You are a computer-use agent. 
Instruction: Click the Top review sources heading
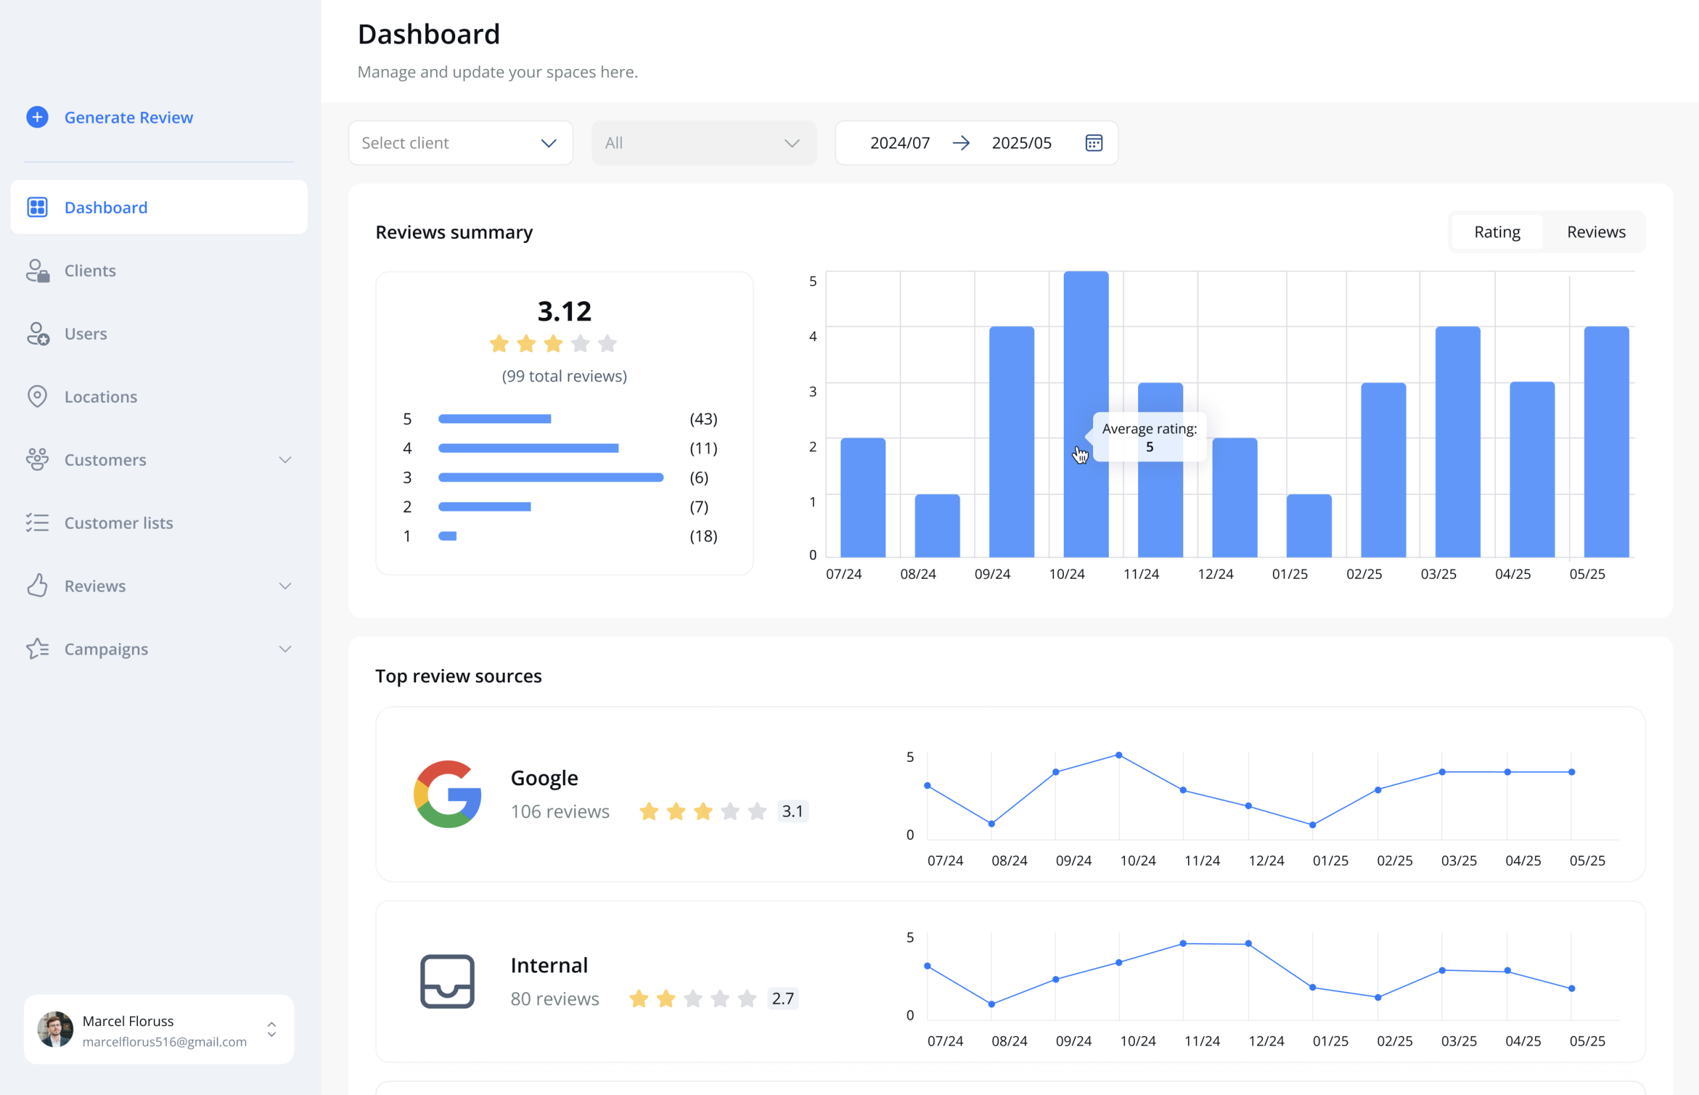[x=458, y=676]
